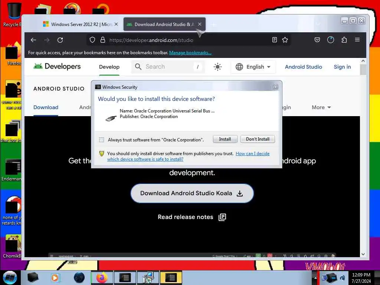Click the search magnifier icon
The width and height of the screenshot is (380, 285).
(x=138, y=67)
